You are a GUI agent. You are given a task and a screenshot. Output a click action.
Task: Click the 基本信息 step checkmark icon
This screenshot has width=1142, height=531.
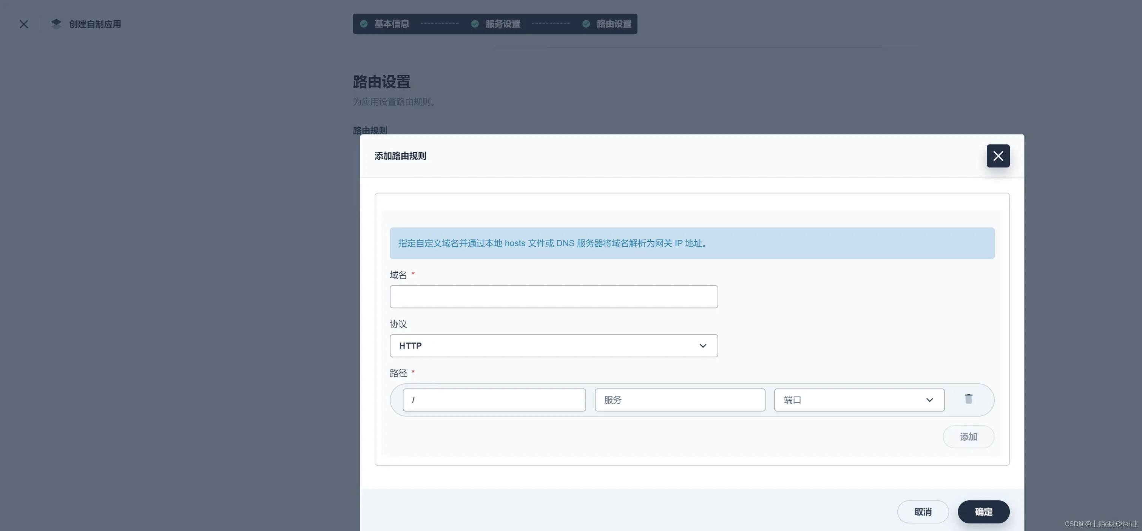(x=364, y=24)
